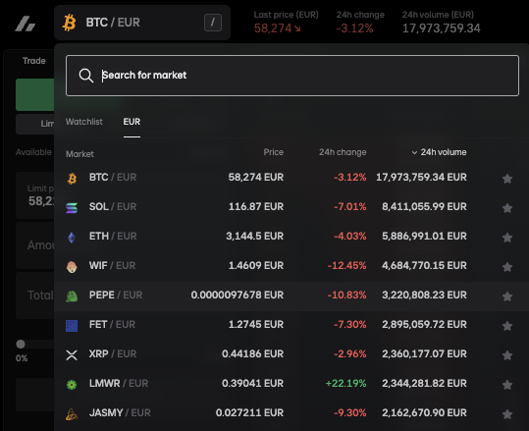Click the Ethereum coin icon

[72, 238]
